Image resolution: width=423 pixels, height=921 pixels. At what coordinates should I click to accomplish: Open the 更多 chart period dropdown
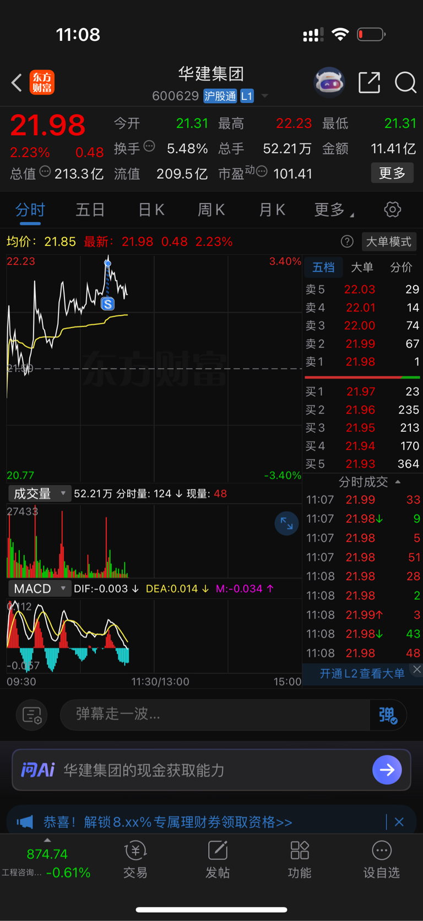click(334, 210)
